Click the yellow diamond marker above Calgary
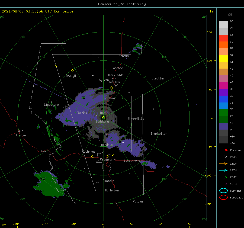244x228 pixels. 107,156
